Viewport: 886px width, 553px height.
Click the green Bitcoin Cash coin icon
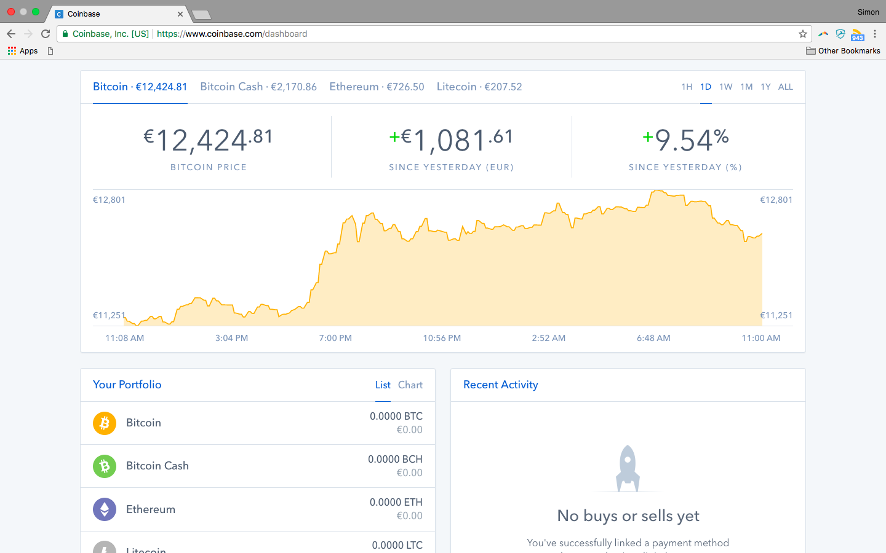[x=105, y=466]
